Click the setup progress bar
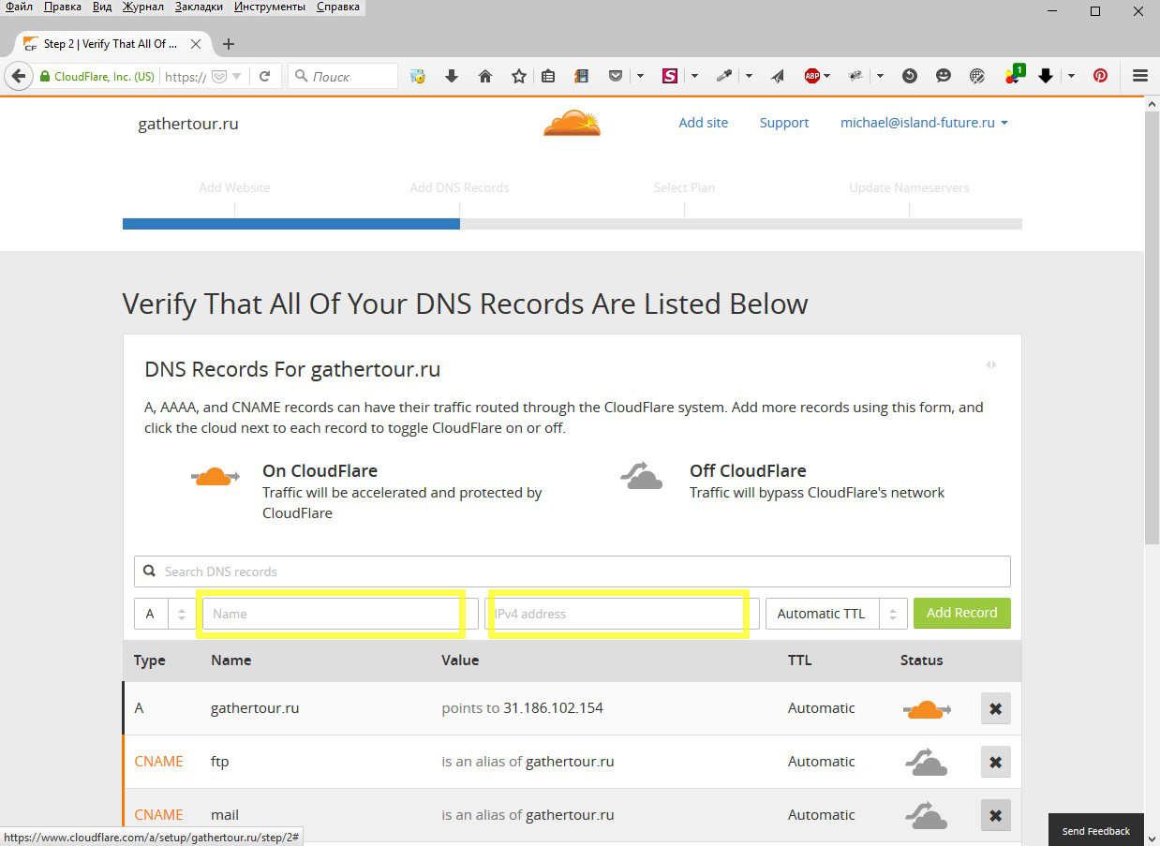 (x=572, y=224)
